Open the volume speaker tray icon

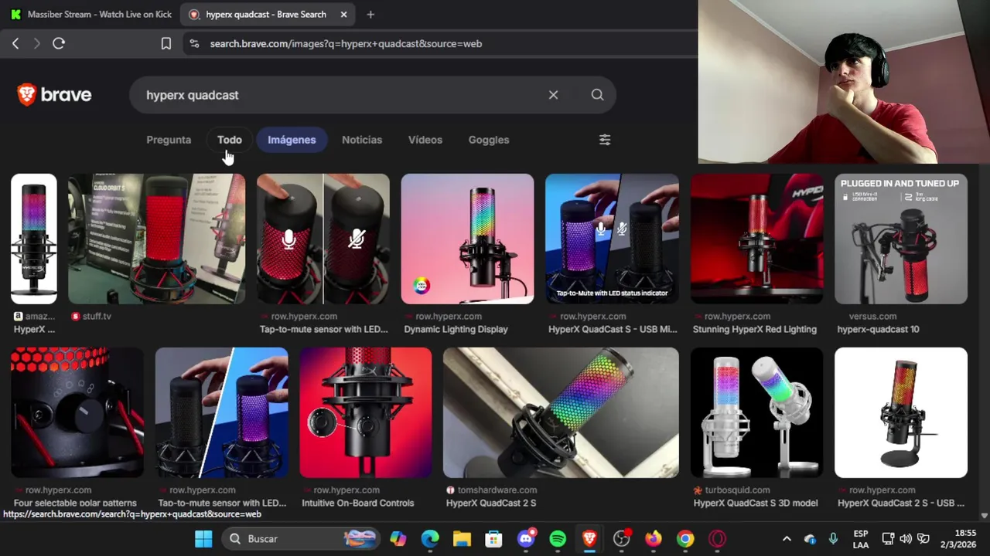906,538
